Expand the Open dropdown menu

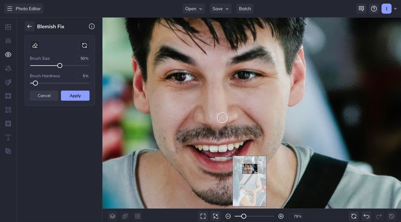(x=194, y=8)
